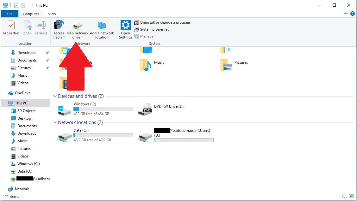Collapse the Devices and drives group
Screen dimensions: 357x201
(x=55, y=96)
